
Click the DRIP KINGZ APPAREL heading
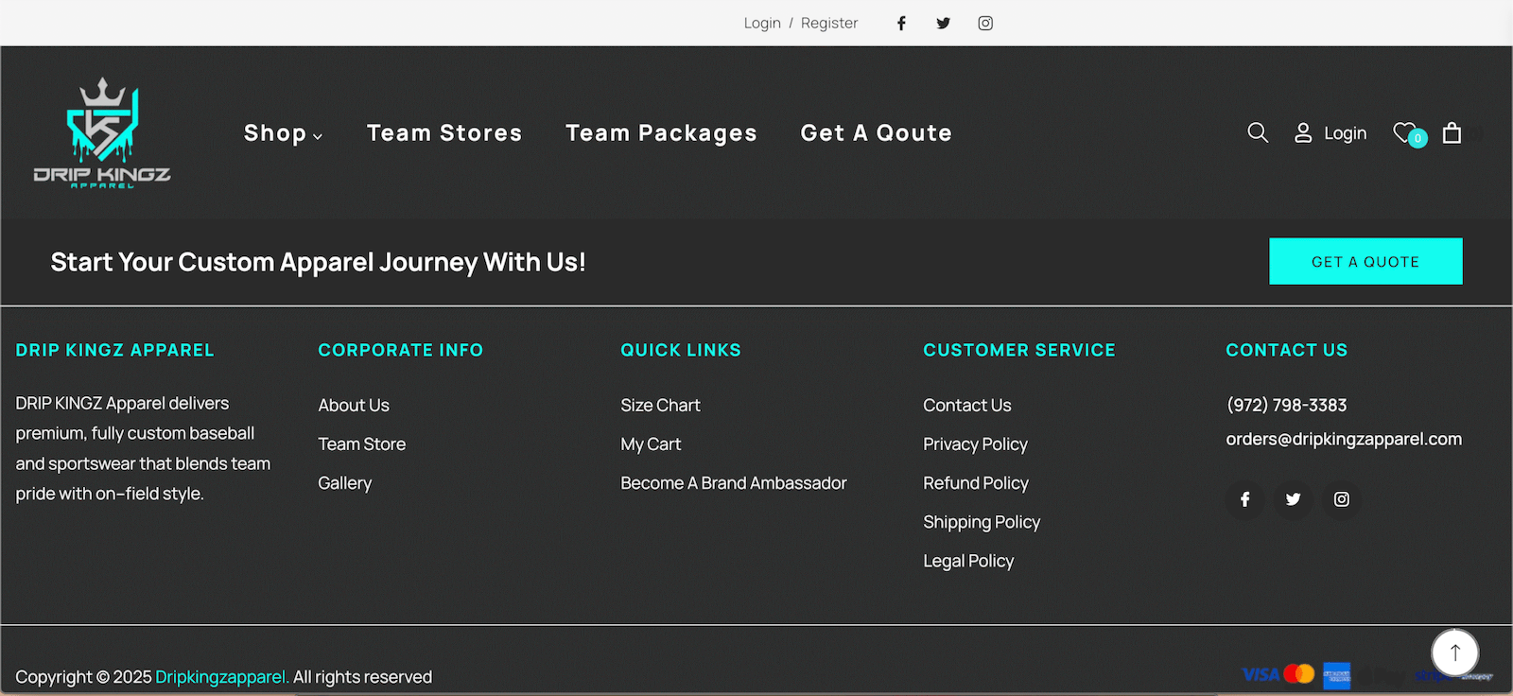114,350
